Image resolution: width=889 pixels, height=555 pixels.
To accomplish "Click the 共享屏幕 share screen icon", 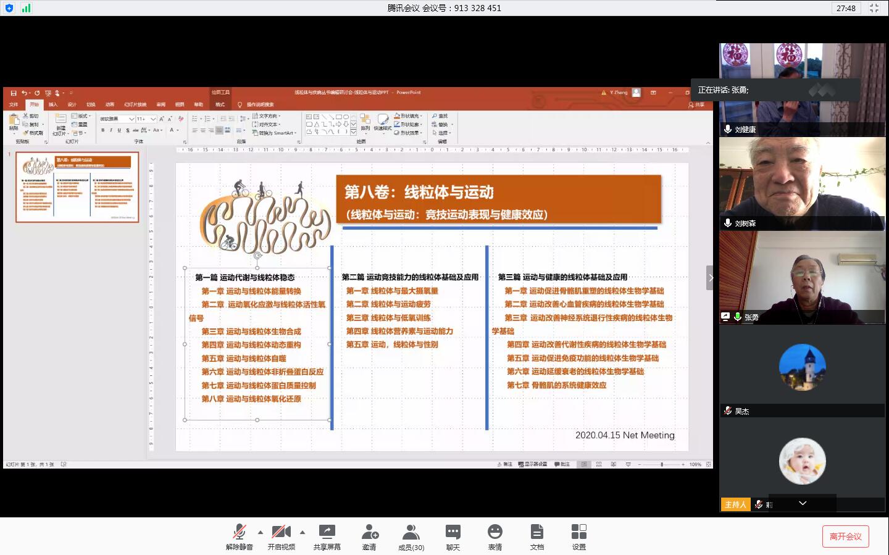I will 327,536.
